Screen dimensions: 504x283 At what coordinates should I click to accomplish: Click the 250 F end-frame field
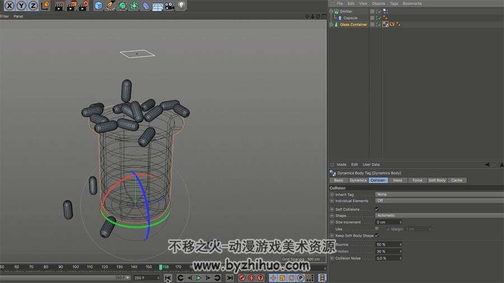pos(147,278)
